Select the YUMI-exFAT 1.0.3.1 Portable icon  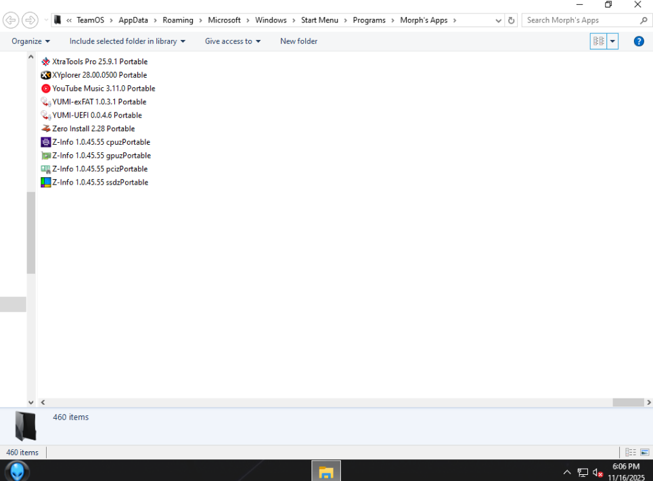click(46, 101)
